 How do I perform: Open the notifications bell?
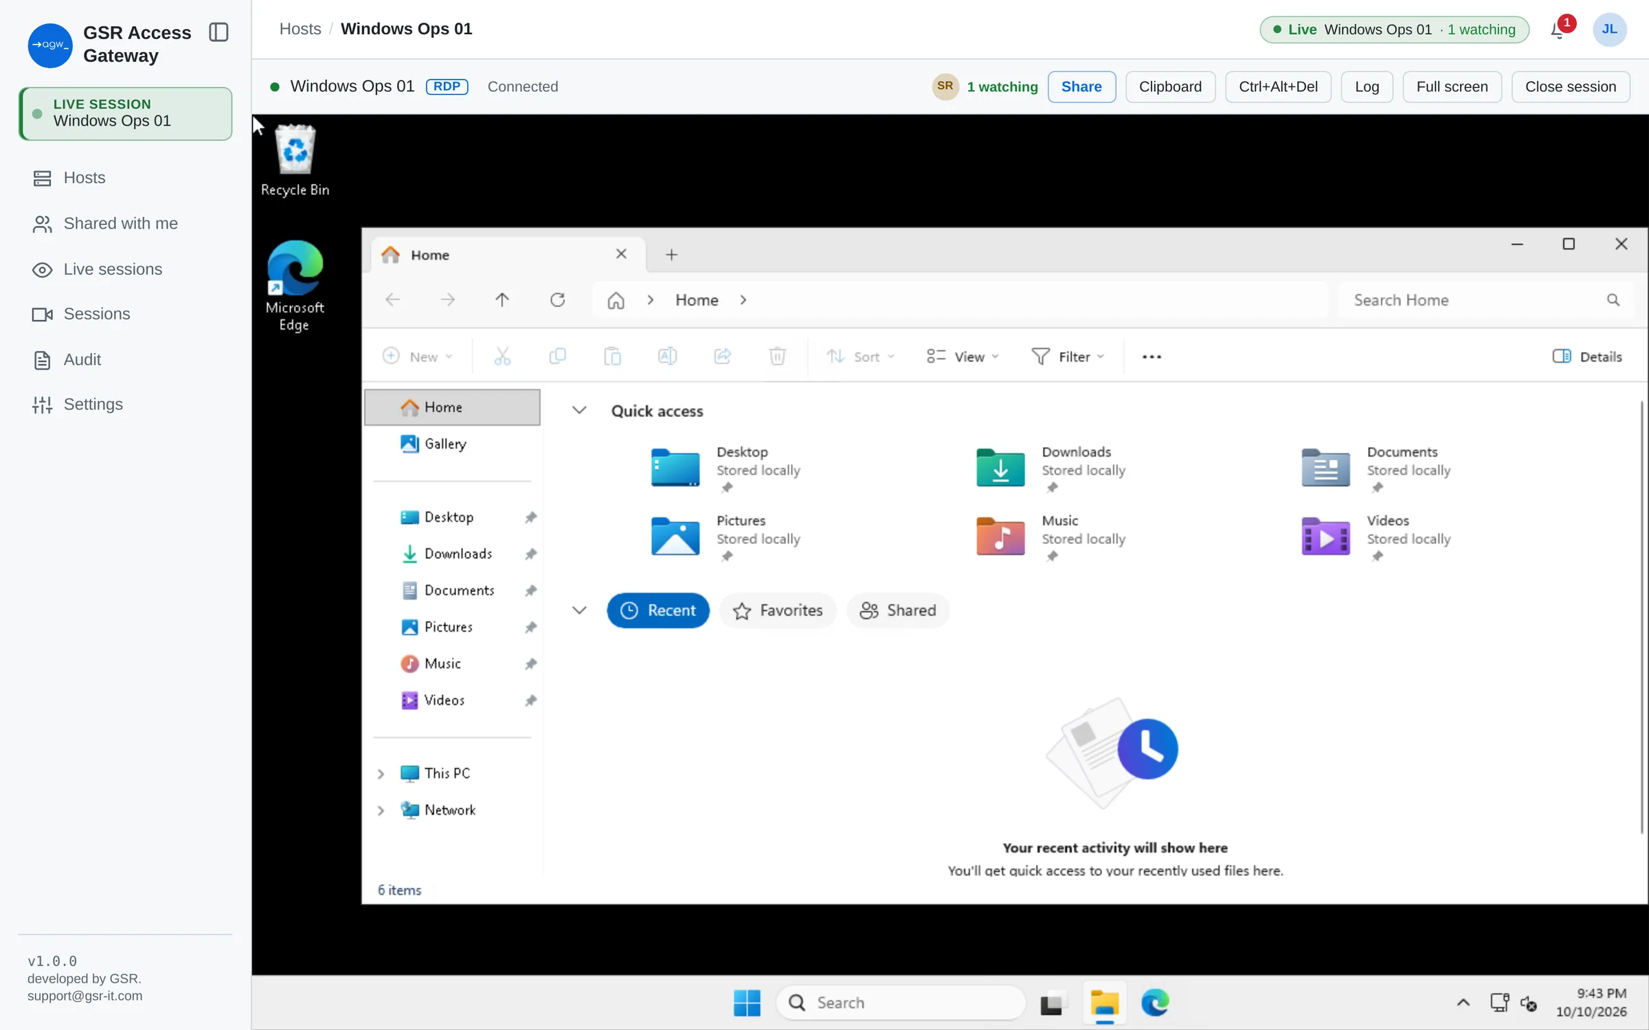pos(1558,30)
